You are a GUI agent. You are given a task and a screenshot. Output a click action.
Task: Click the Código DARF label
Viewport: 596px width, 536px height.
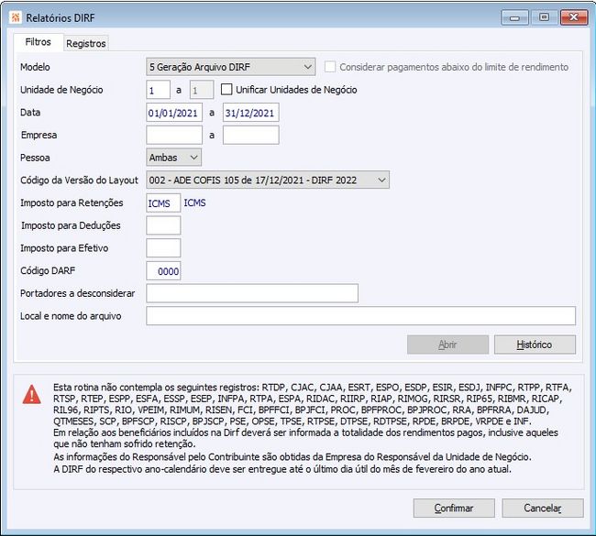(x=48, y=270)
